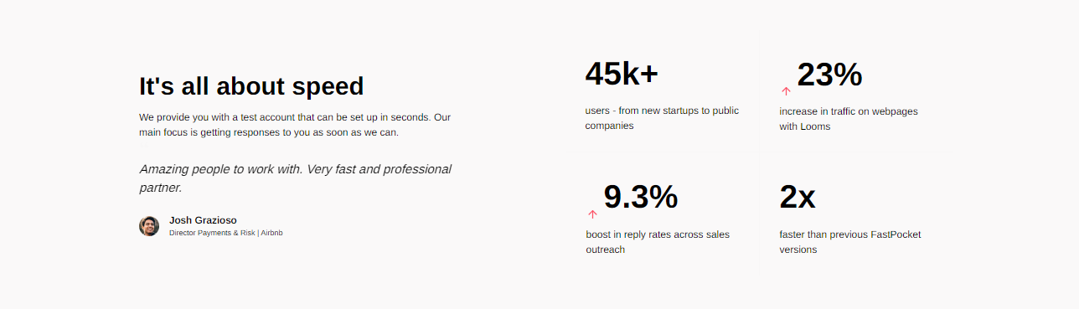Click the red up arrow beside 23%

786,90
